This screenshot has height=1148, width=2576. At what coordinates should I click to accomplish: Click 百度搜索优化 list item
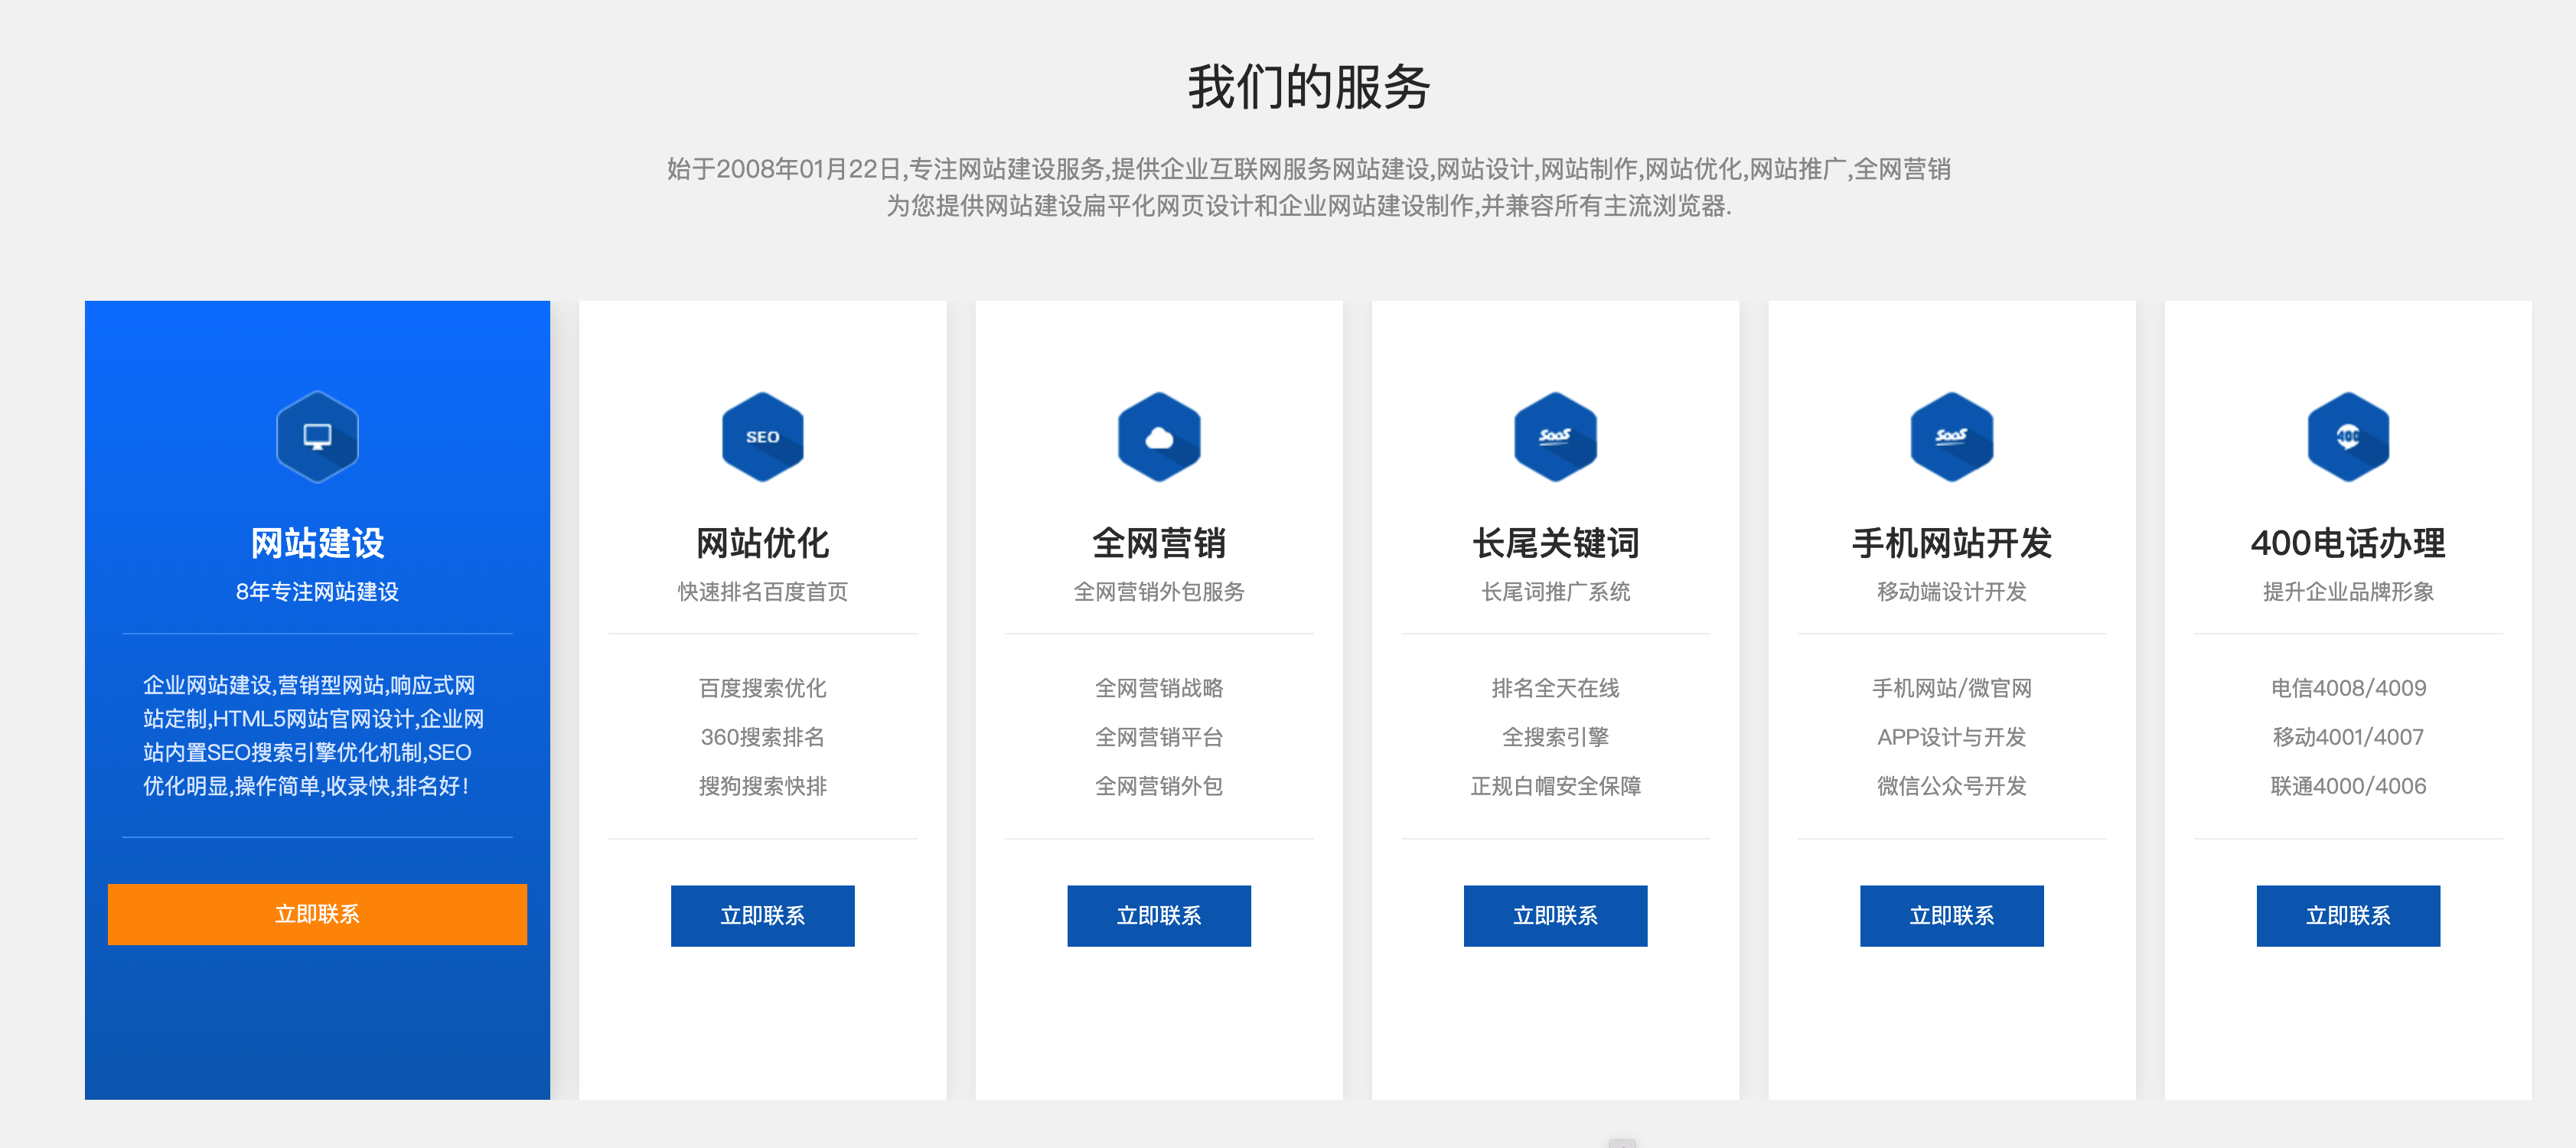tap(762, 688)
